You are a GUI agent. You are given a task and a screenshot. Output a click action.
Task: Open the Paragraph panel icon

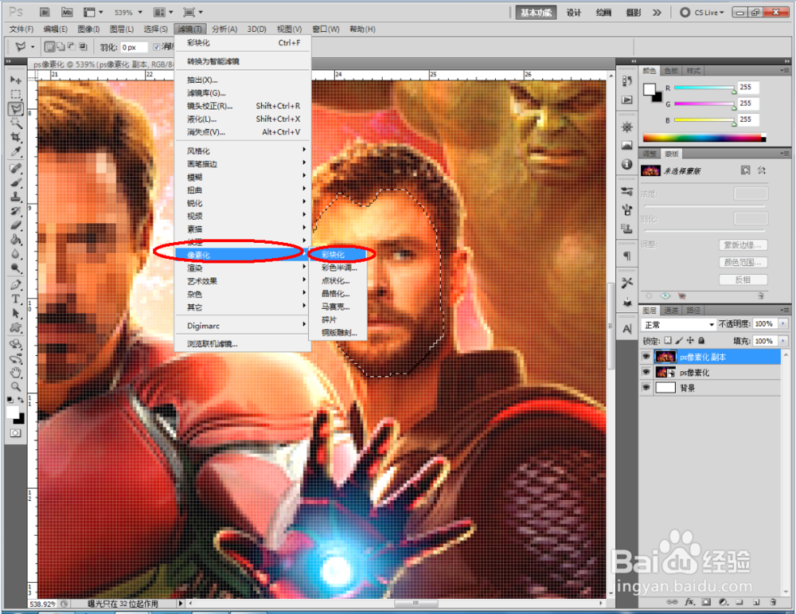(627, 256)
